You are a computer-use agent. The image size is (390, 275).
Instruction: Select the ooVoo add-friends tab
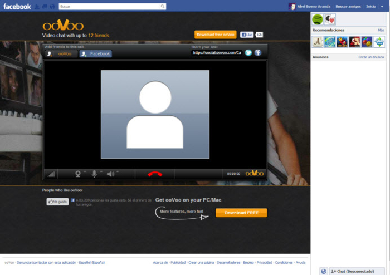point(61,53)
